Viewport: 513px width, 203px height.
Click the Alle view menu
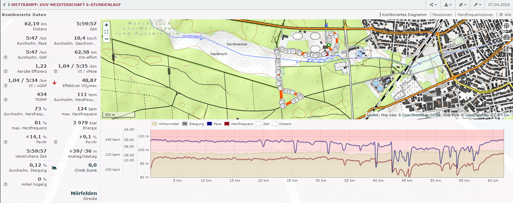[505, 15]
